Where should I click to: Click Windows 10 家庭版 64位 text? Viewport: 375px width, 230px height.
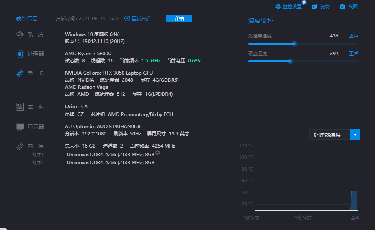93,34
